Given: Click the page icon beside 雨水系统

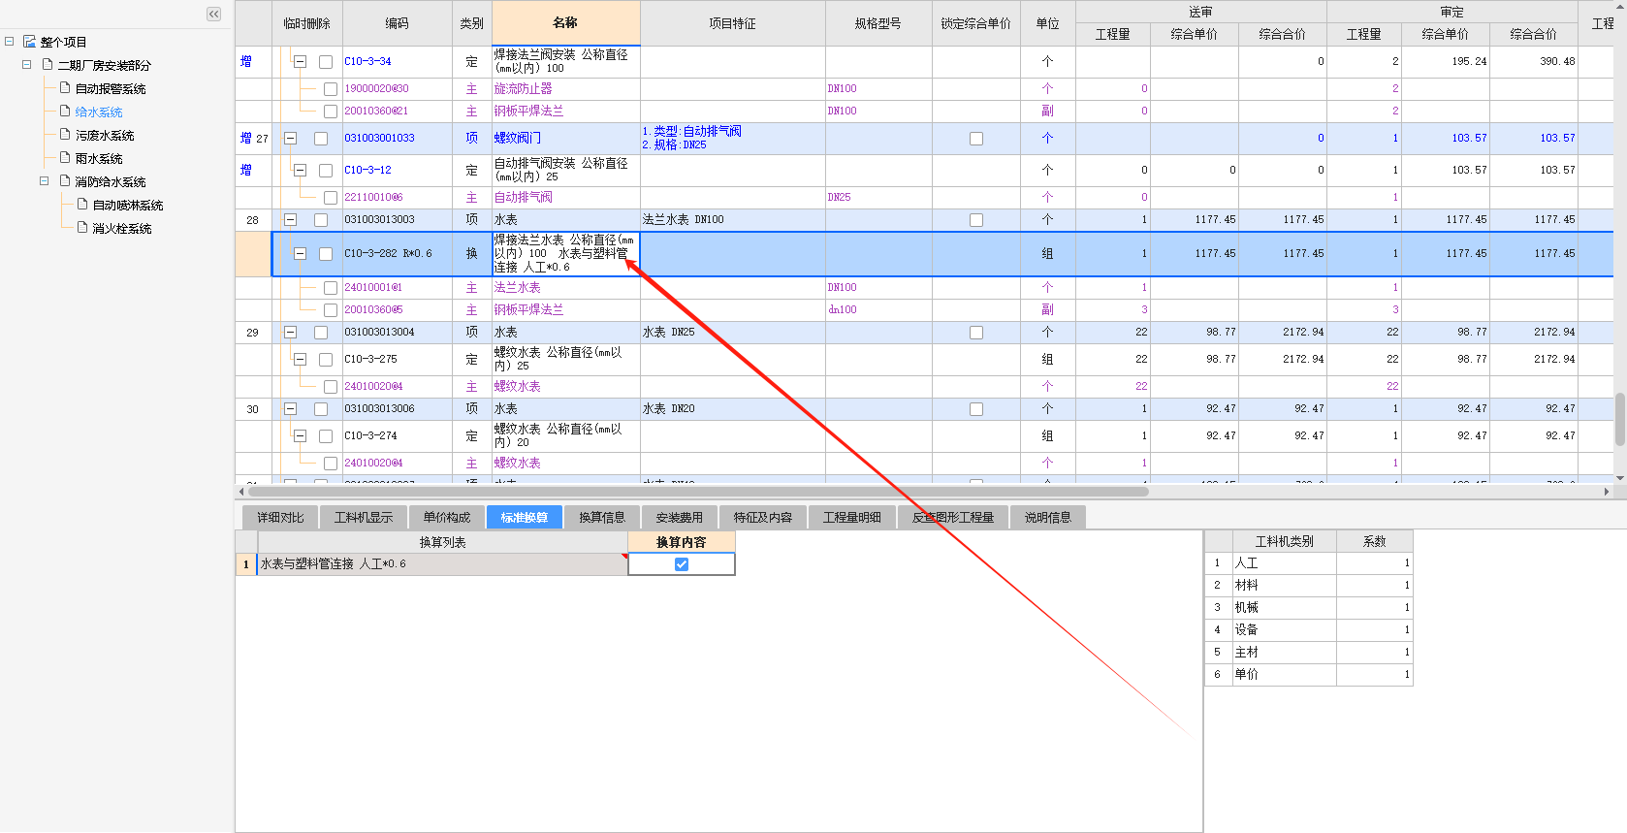Looking at the screenshot, I should (x=65, y=158).
